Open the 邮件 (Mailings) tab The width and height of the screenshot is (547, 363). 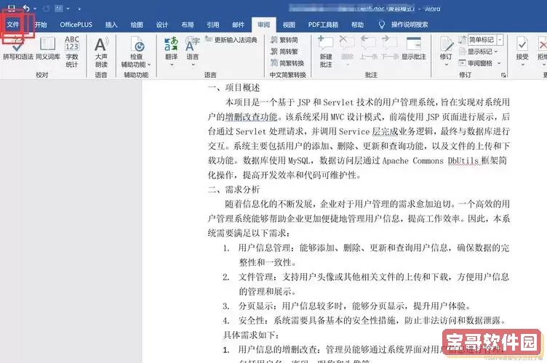click(239, 25)
